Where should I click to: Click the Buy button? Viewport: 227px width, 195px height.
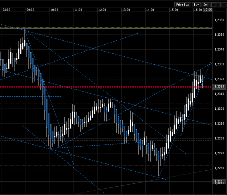[196, 5]
